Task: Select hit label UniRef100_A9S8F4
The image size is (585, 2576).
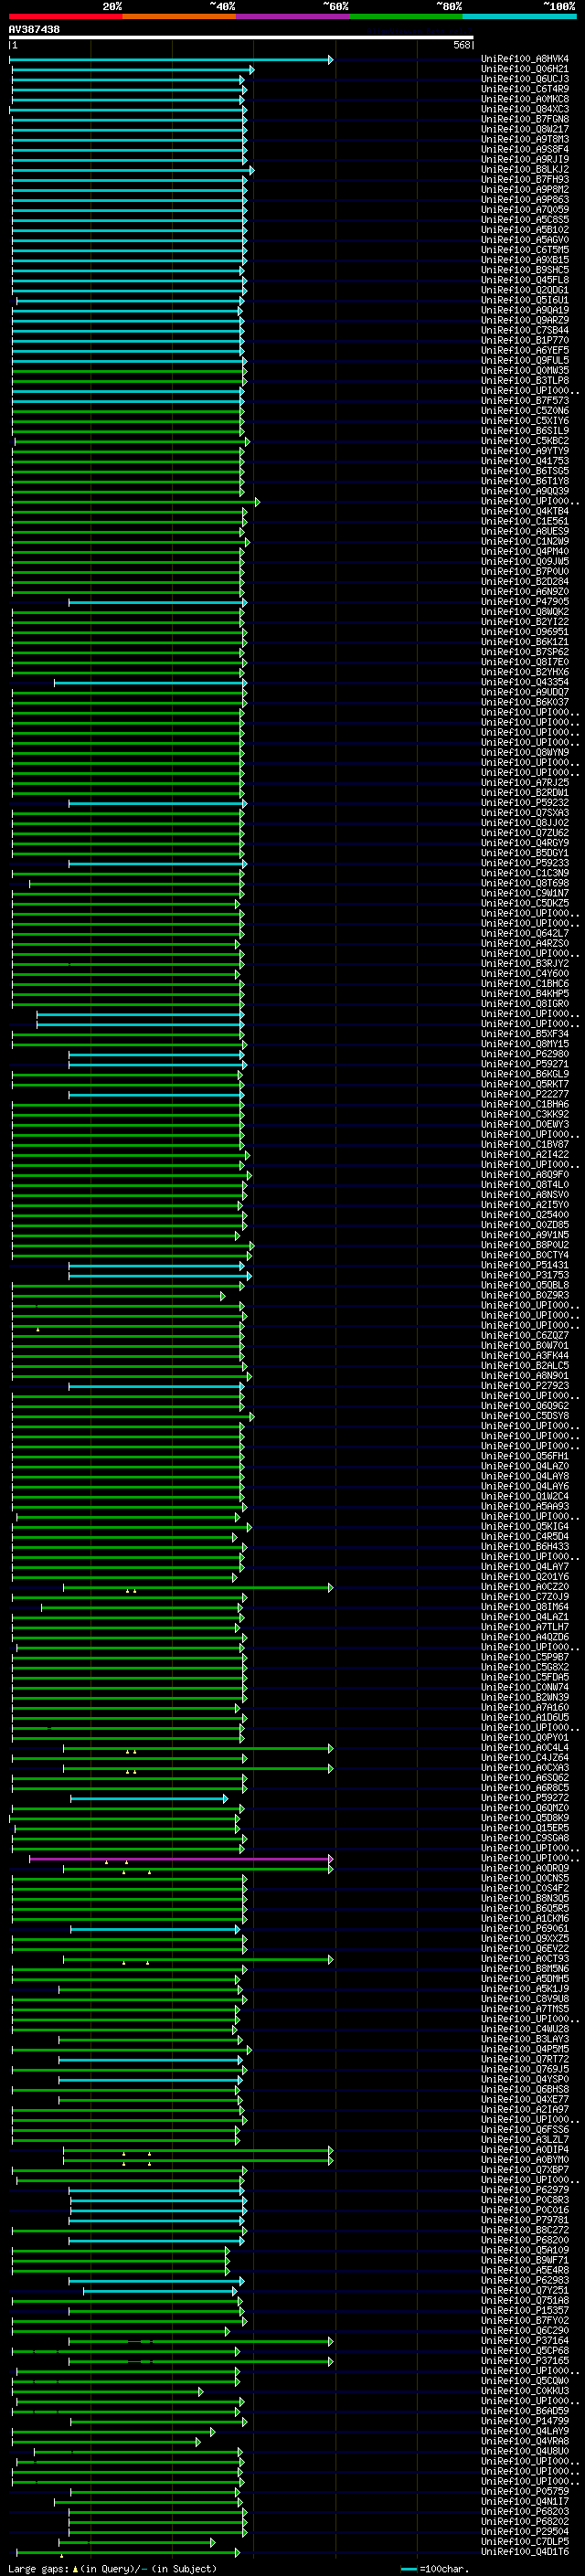Action: pyautogui.click(x=525, y=149)
